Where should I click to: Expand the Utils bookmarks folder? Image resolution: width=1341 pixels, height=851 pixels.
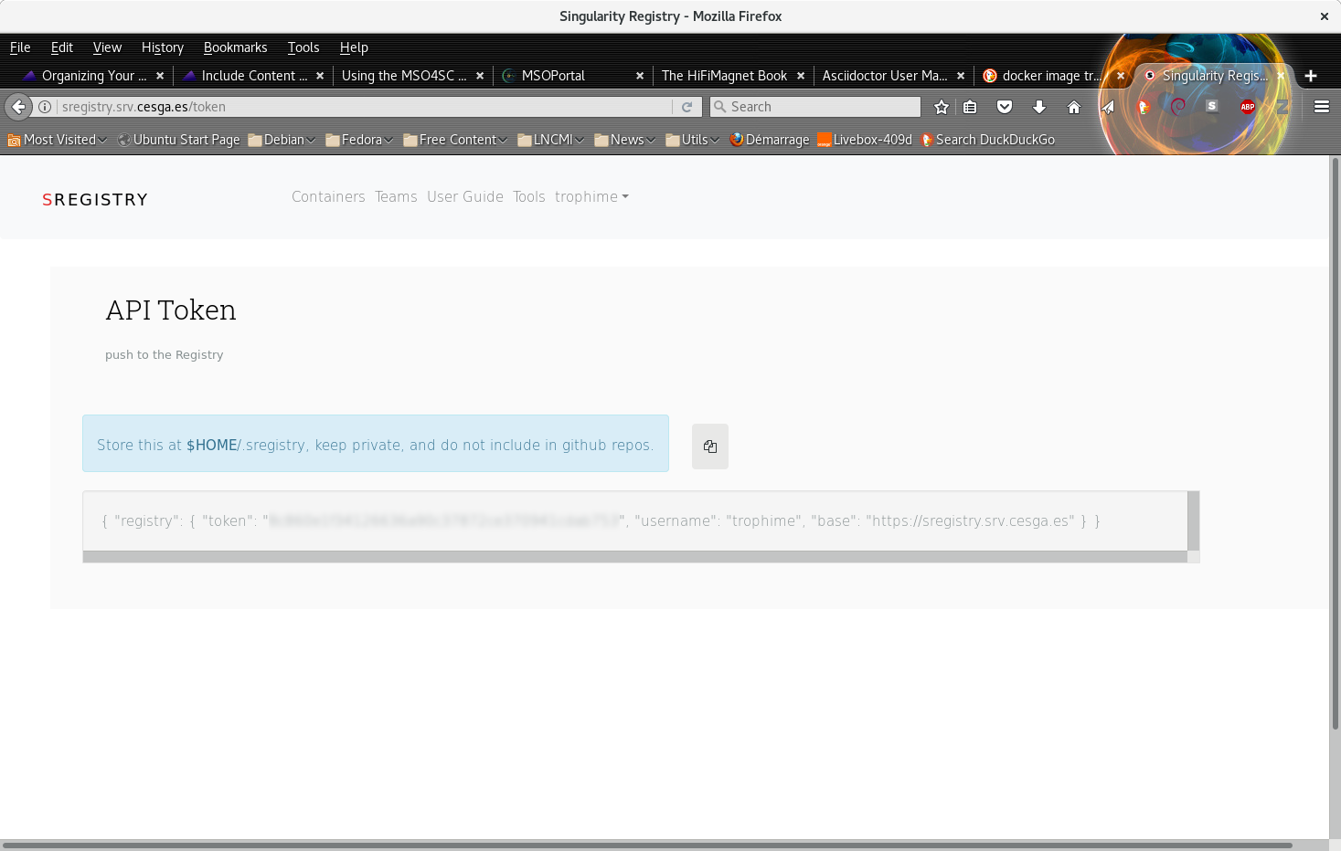tap(692, 140)
